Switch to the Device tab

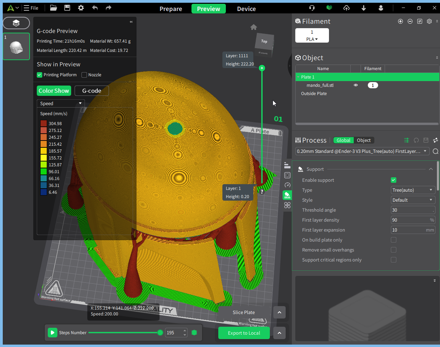click(246, 9)
